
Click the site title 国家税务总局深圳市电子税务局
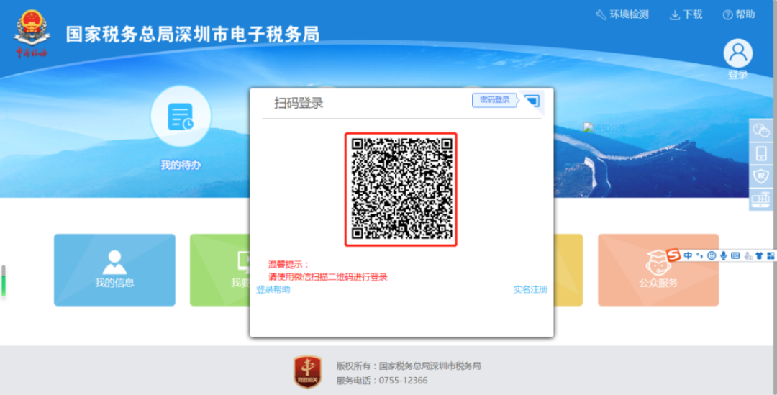pos(193,35)
